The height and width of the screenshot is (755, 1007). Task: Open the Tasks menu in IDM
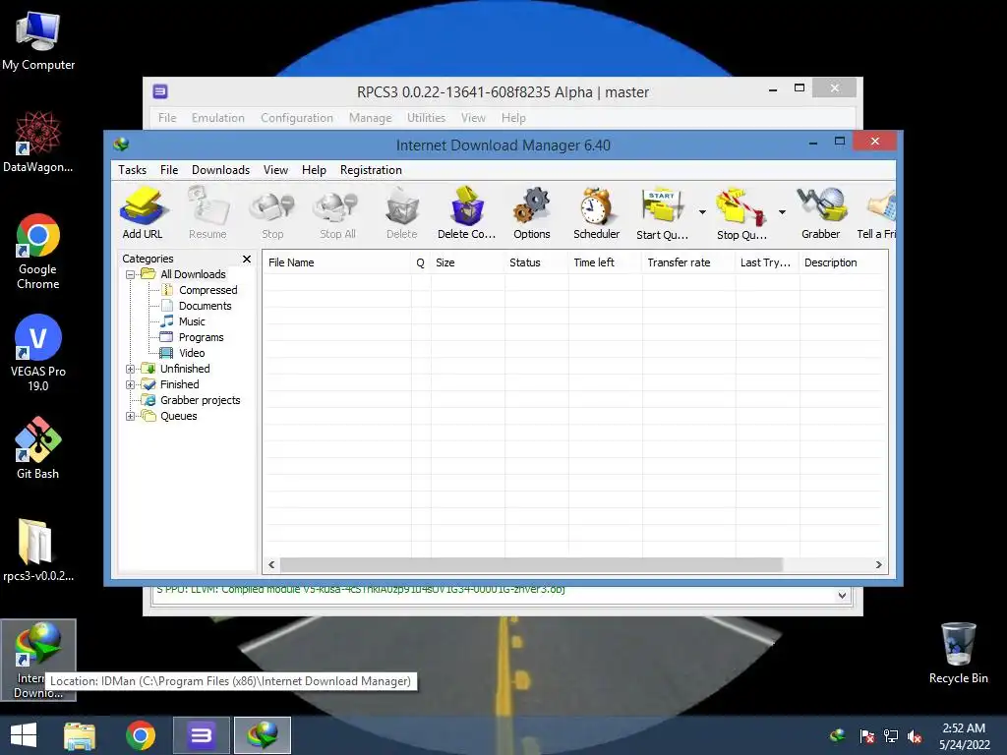(x=132, y=170)
